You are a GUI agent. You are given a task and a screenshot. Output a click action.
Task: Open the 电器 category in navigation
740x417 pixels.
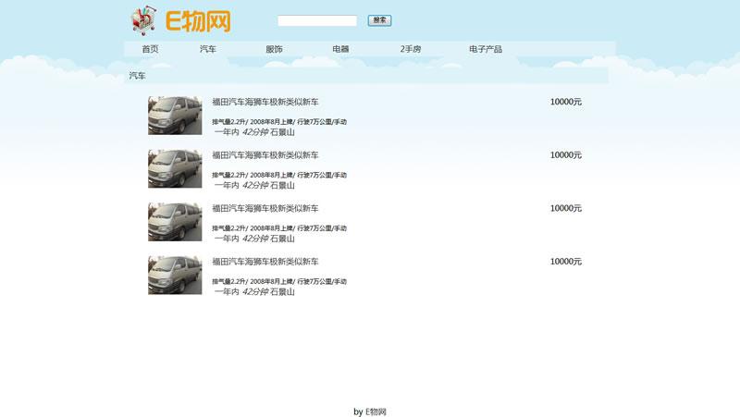click(340, 49)
